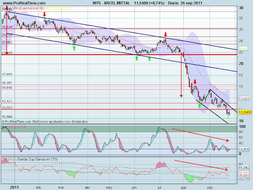Click the 26,134 price level label

click(x=7, y=27)
